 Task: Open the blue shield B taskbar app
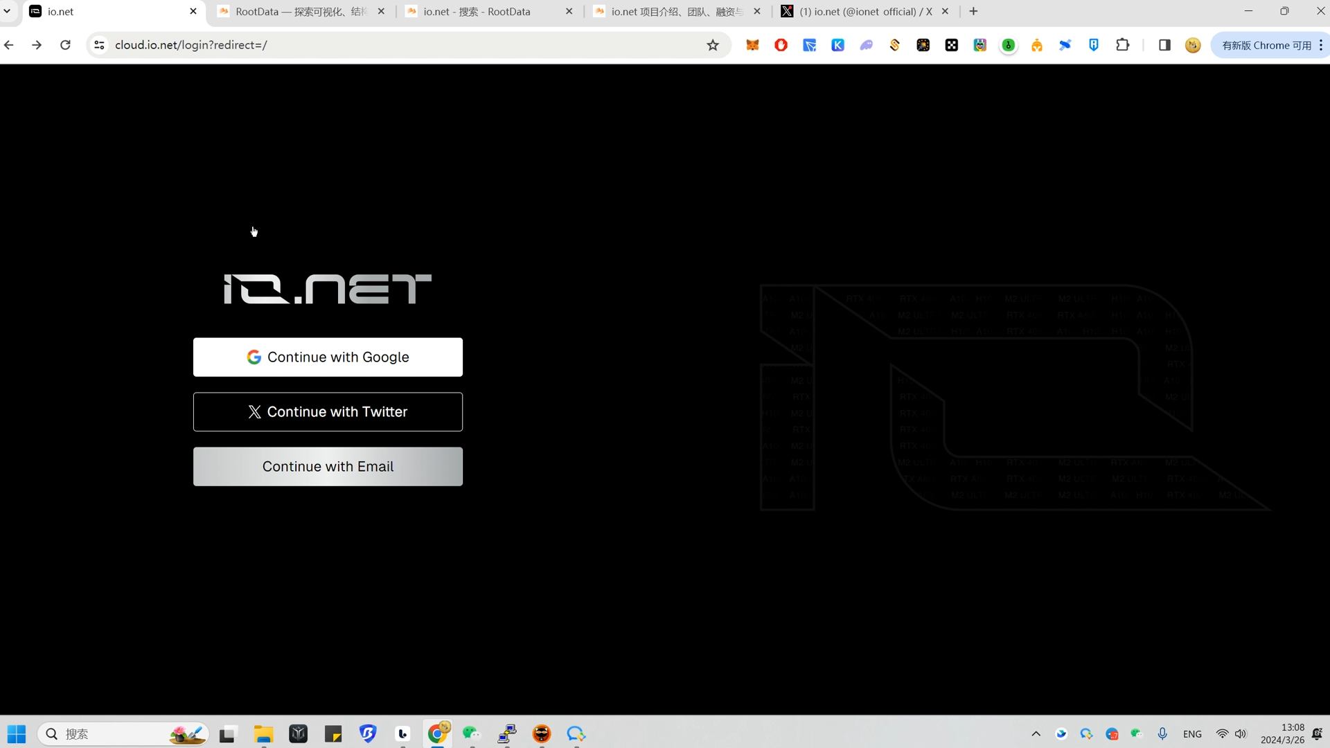(368, 734)
